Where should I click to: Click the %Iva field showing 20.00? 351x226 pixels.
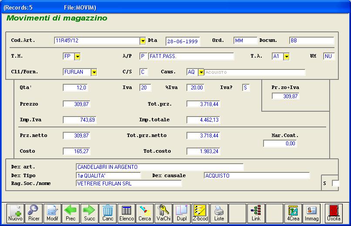coord(196,88)
